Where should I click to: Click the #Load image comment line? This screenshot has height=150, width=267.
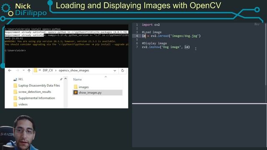tap(151, 32)
